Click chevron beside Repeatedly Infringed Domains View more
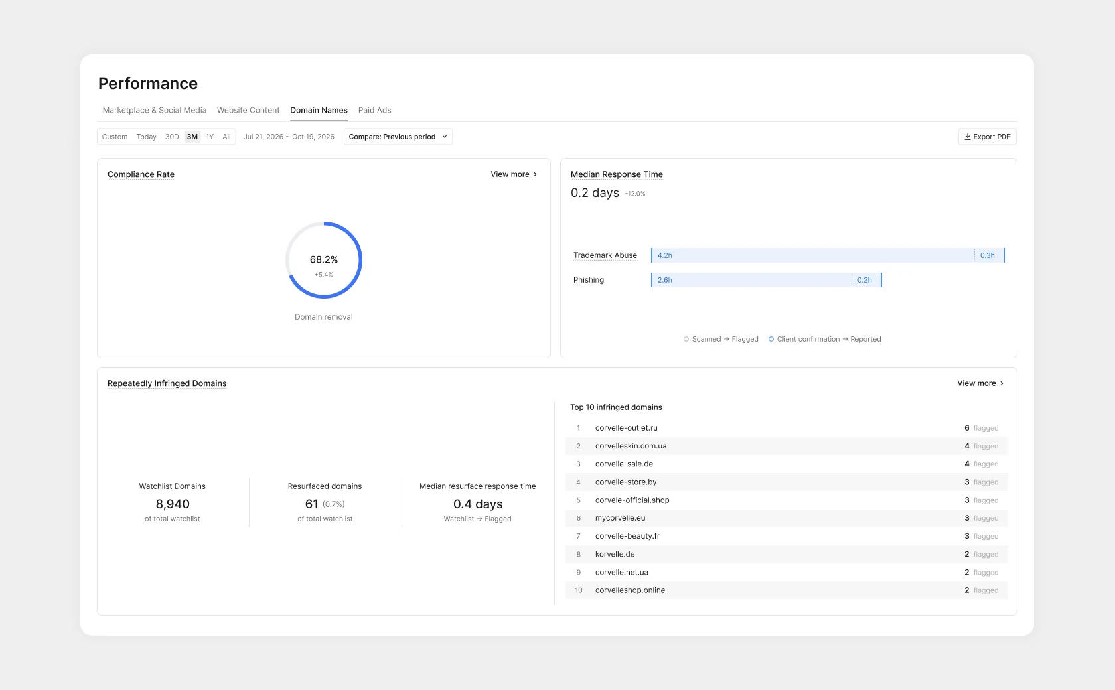This screenshot has width=1115, height=690. pyautogui.click(x=1002, y=383)
